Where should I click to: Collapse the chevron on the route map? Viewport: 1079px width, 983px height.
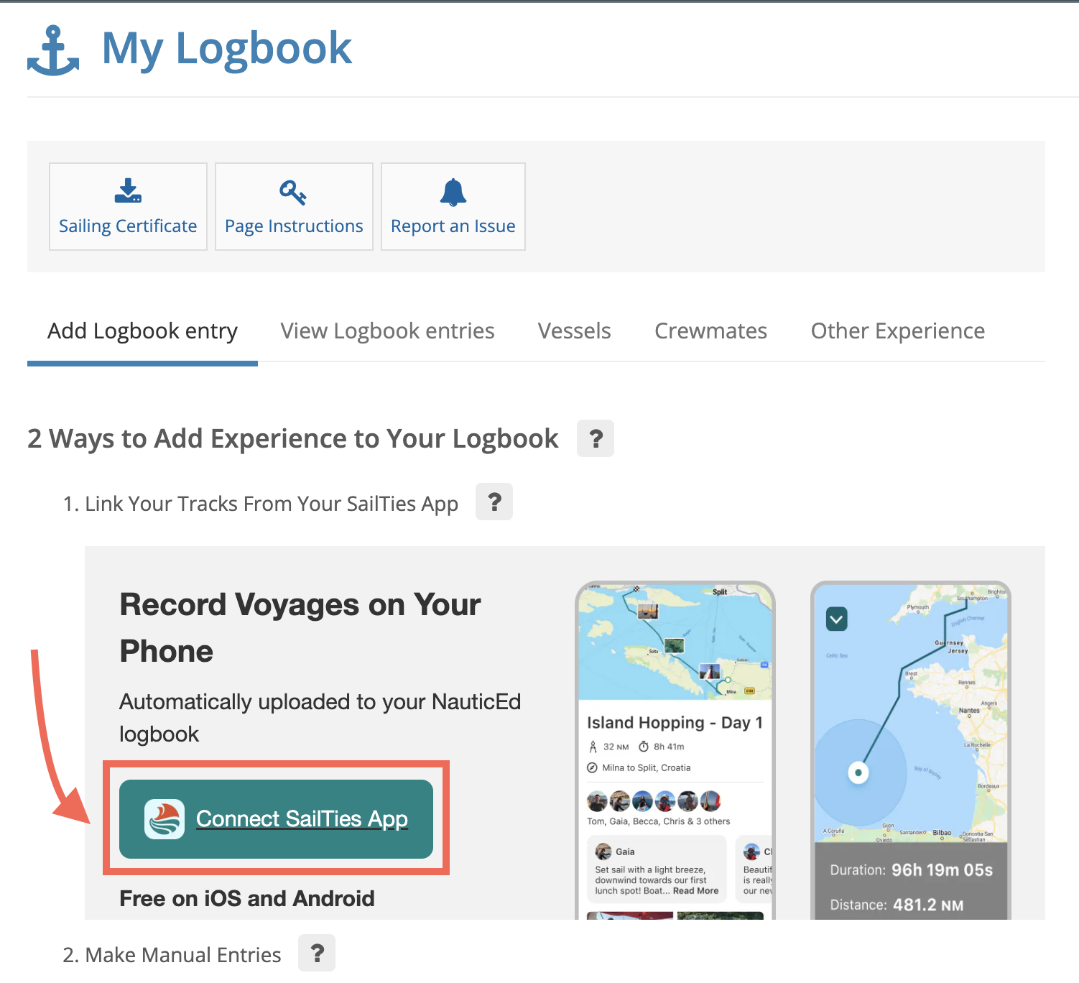coord(837,619)
